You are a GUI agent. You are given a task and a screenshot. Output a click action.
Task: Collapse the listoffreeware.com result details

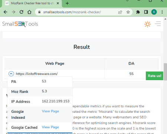11,74
